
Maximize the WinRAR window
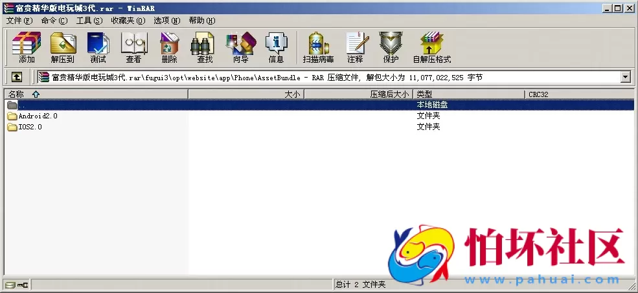(x=618, y=8)
